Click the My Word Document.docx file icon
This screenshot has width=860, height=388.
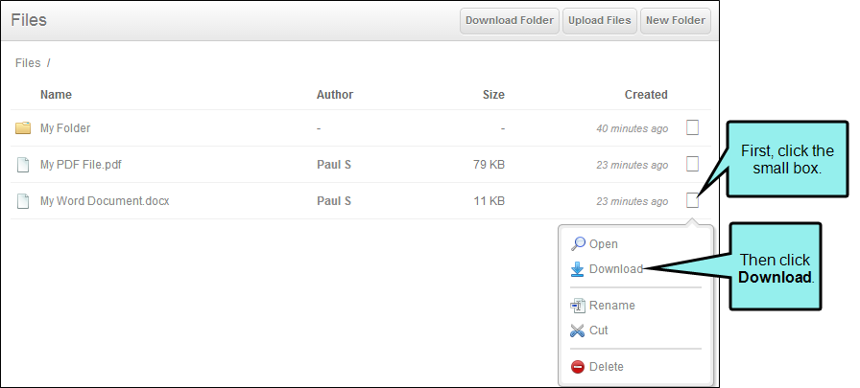pyautogui.click(x=22, y=201)
